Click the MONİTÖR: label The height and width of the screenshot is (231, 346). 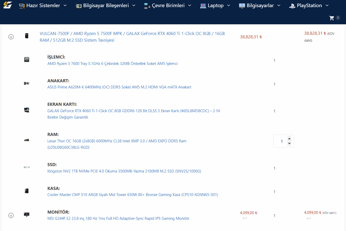point(58,212)
